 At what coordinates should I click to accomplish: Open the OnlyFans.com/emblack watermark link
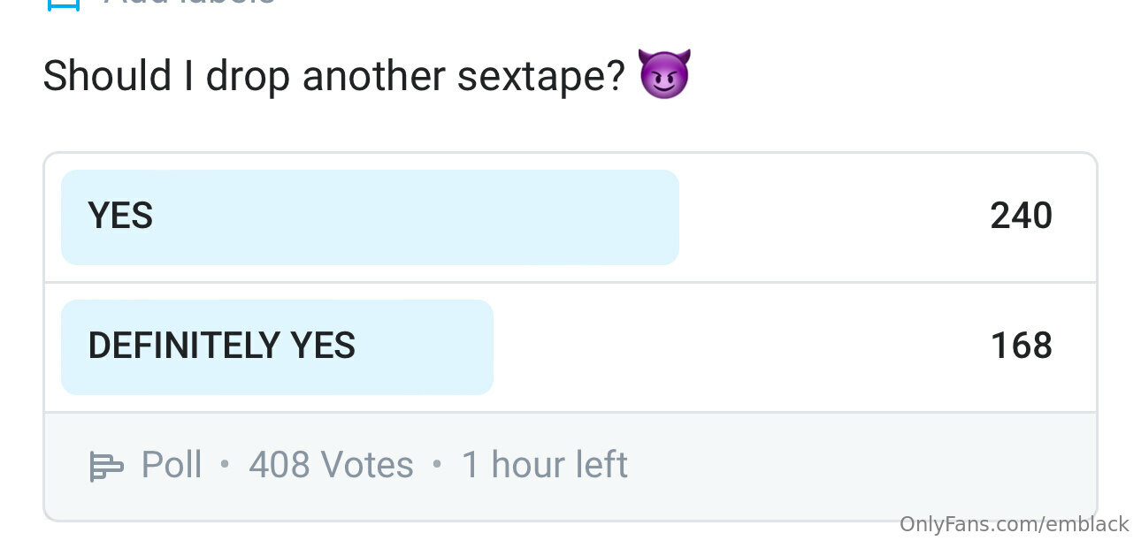click(1015, 524)
